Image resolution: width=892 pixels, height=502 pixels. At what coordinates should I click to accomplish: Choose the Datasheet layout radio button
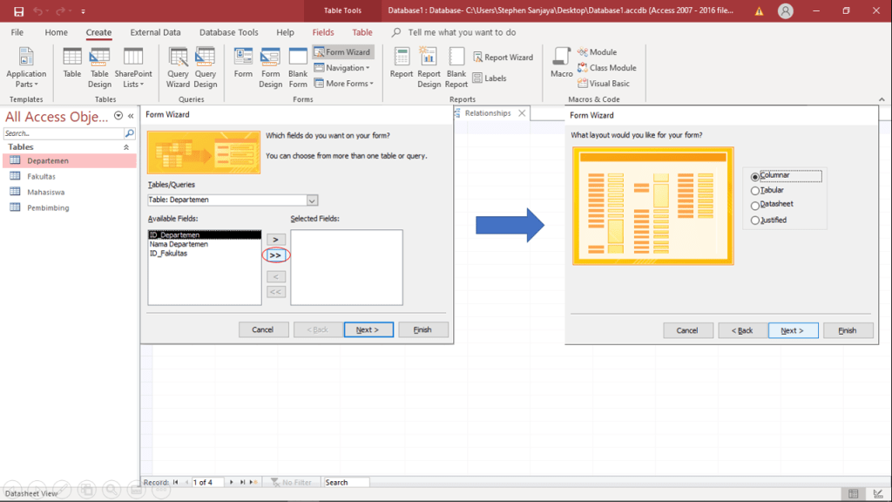click(x=755, y=206)
